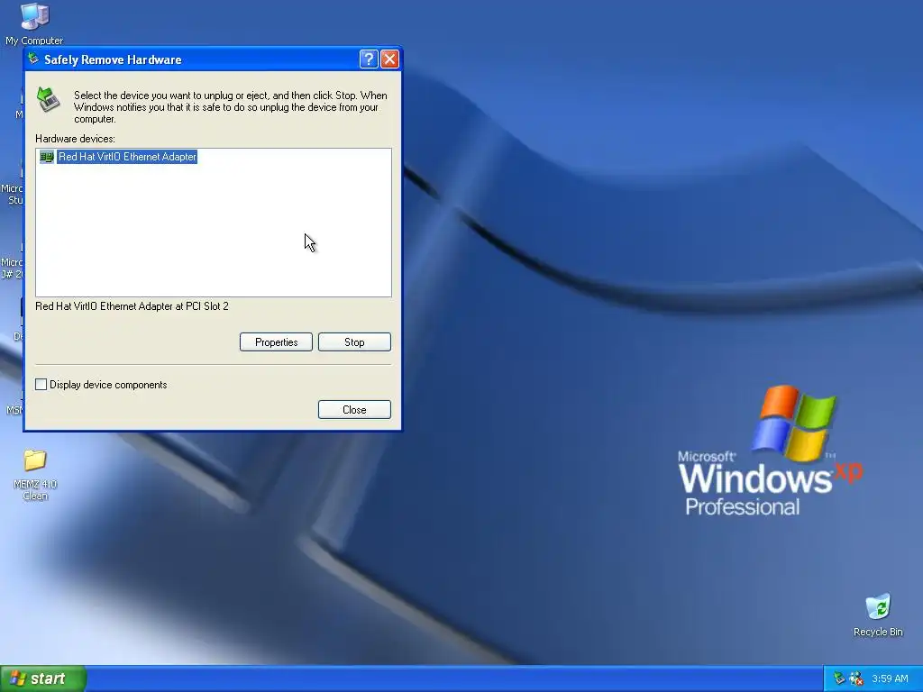The image size is (923, 692).
Task: Click the 'Red Hat VirtIO Ethernet Adapter at PCI Slot 2' description
Action: tap(132, 306)
